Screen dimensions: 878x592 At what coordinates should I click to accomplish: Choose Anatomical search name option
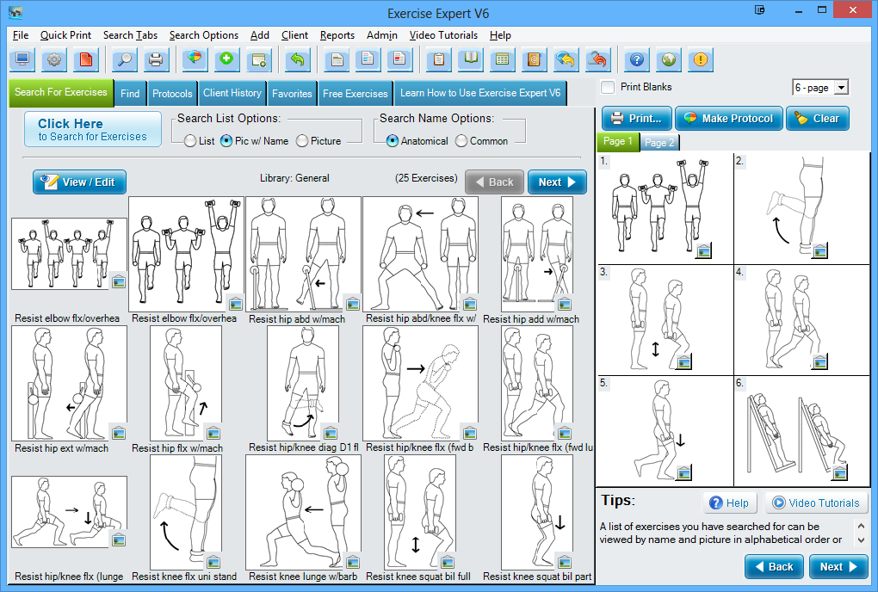393,141
